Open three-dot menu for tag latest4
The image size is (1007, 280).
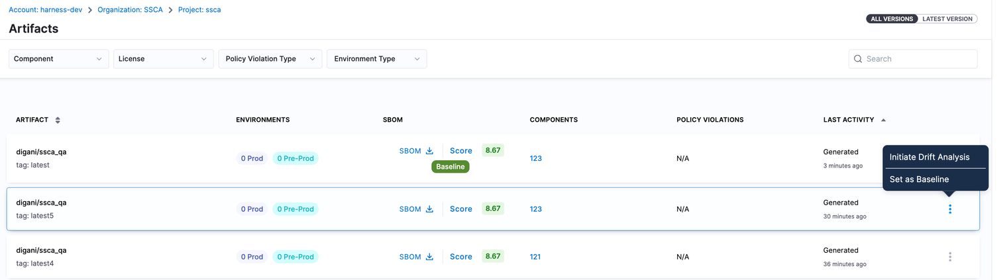pyautogui.click(x=950, y=257)
